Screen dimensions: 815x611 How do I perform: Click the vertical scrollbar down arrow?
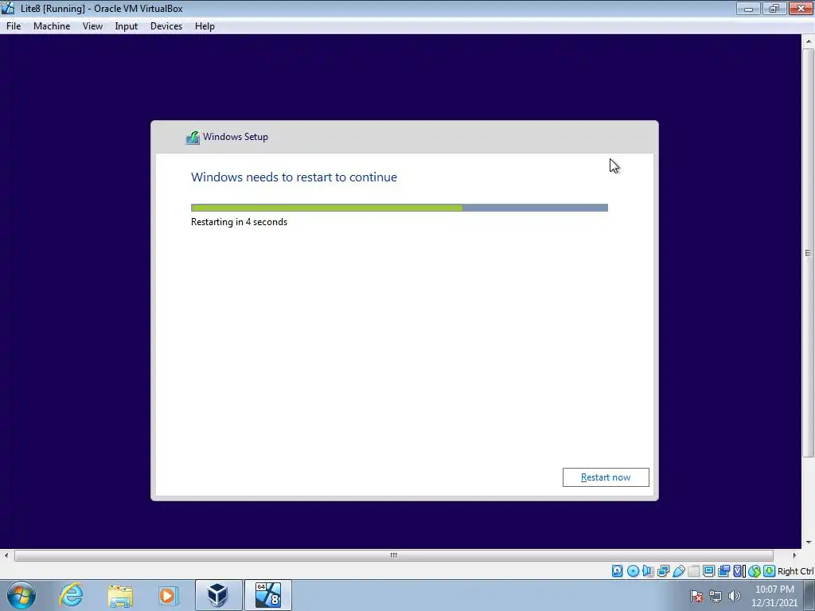[809, 543]
